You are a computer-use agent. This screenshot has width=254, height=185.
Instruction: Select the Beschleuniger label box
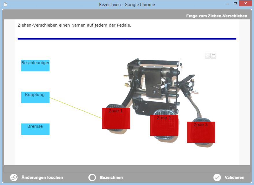35,66
